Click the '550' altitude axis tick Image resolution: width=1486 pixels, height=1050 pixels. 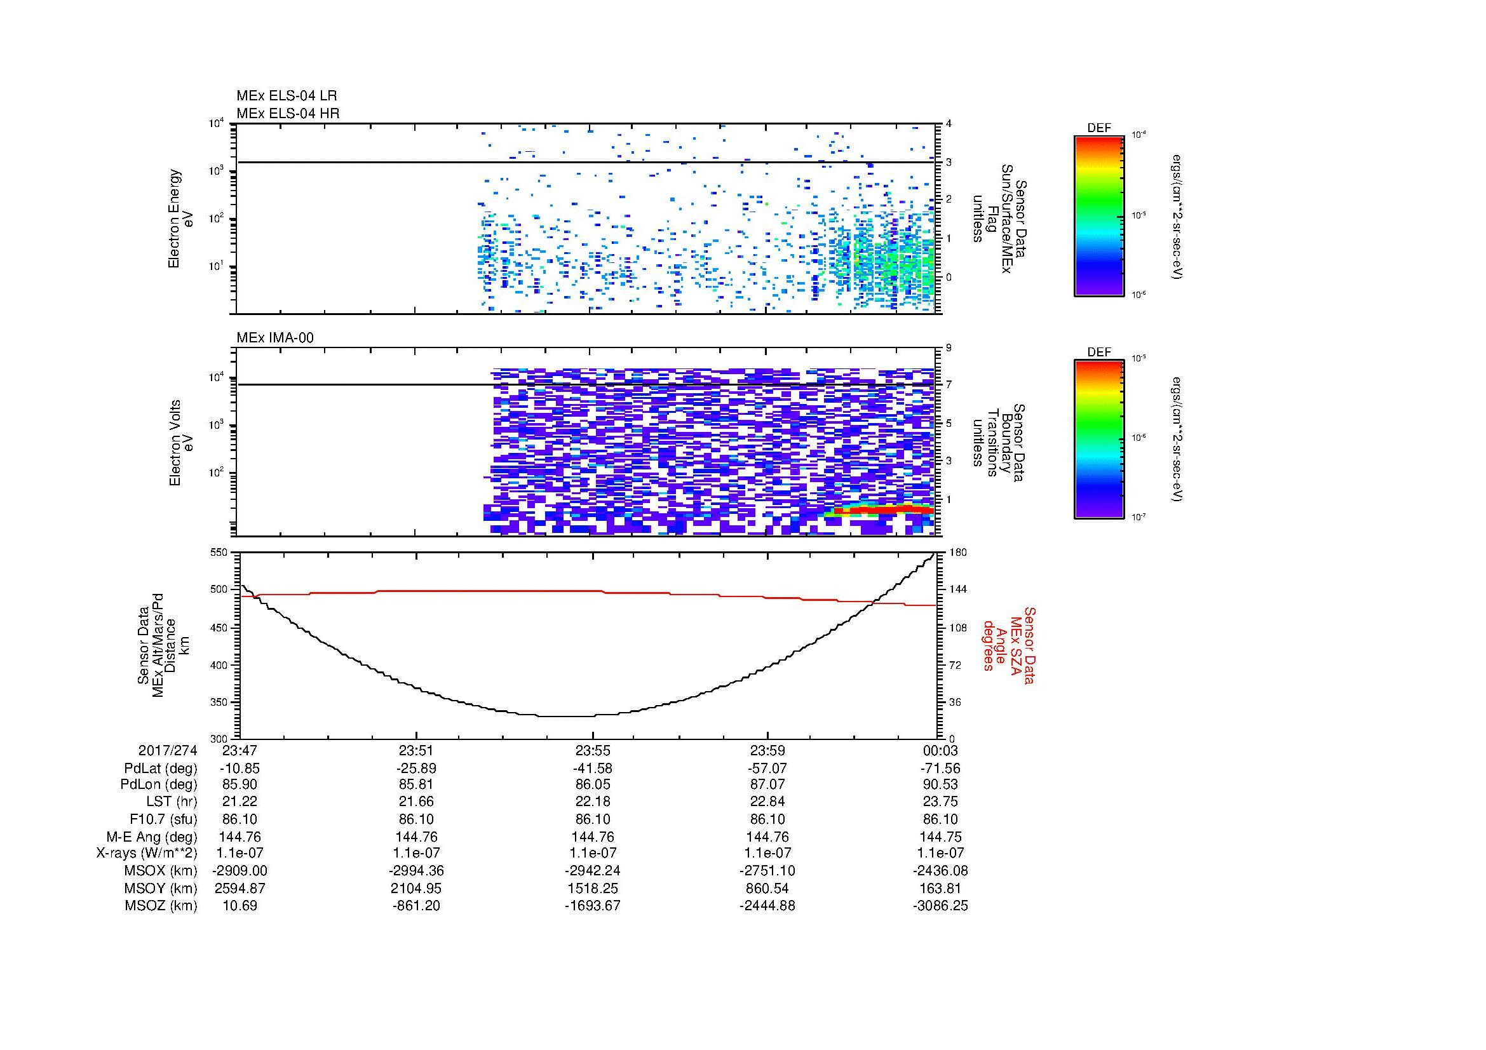220,553
